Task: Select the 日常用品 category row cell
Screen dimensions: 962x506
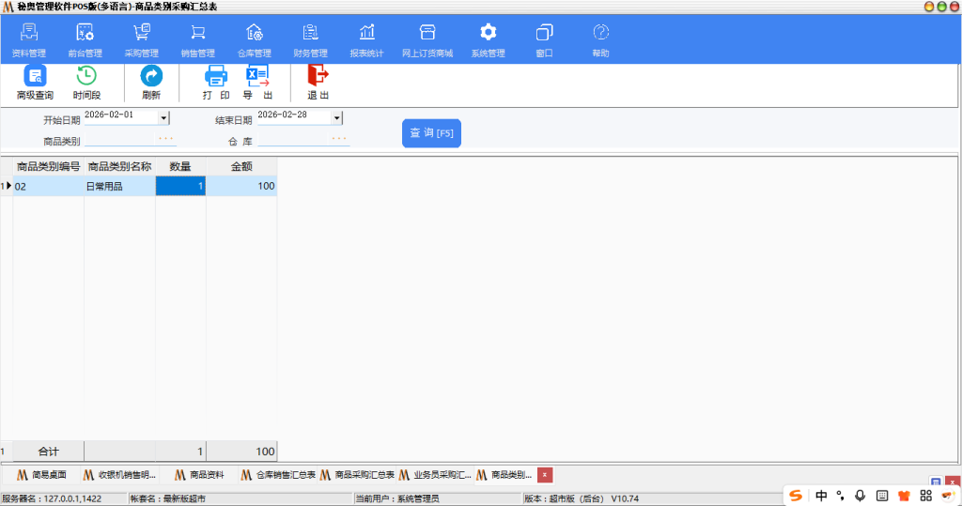Action: point(119,187)
